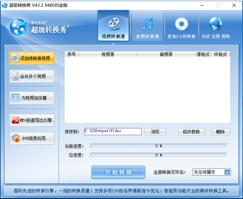The width and height of the screenshot is (243, 199).
Task: Click the 保存到 output path field
Action: pyautogui.click(x=113, y=132)
